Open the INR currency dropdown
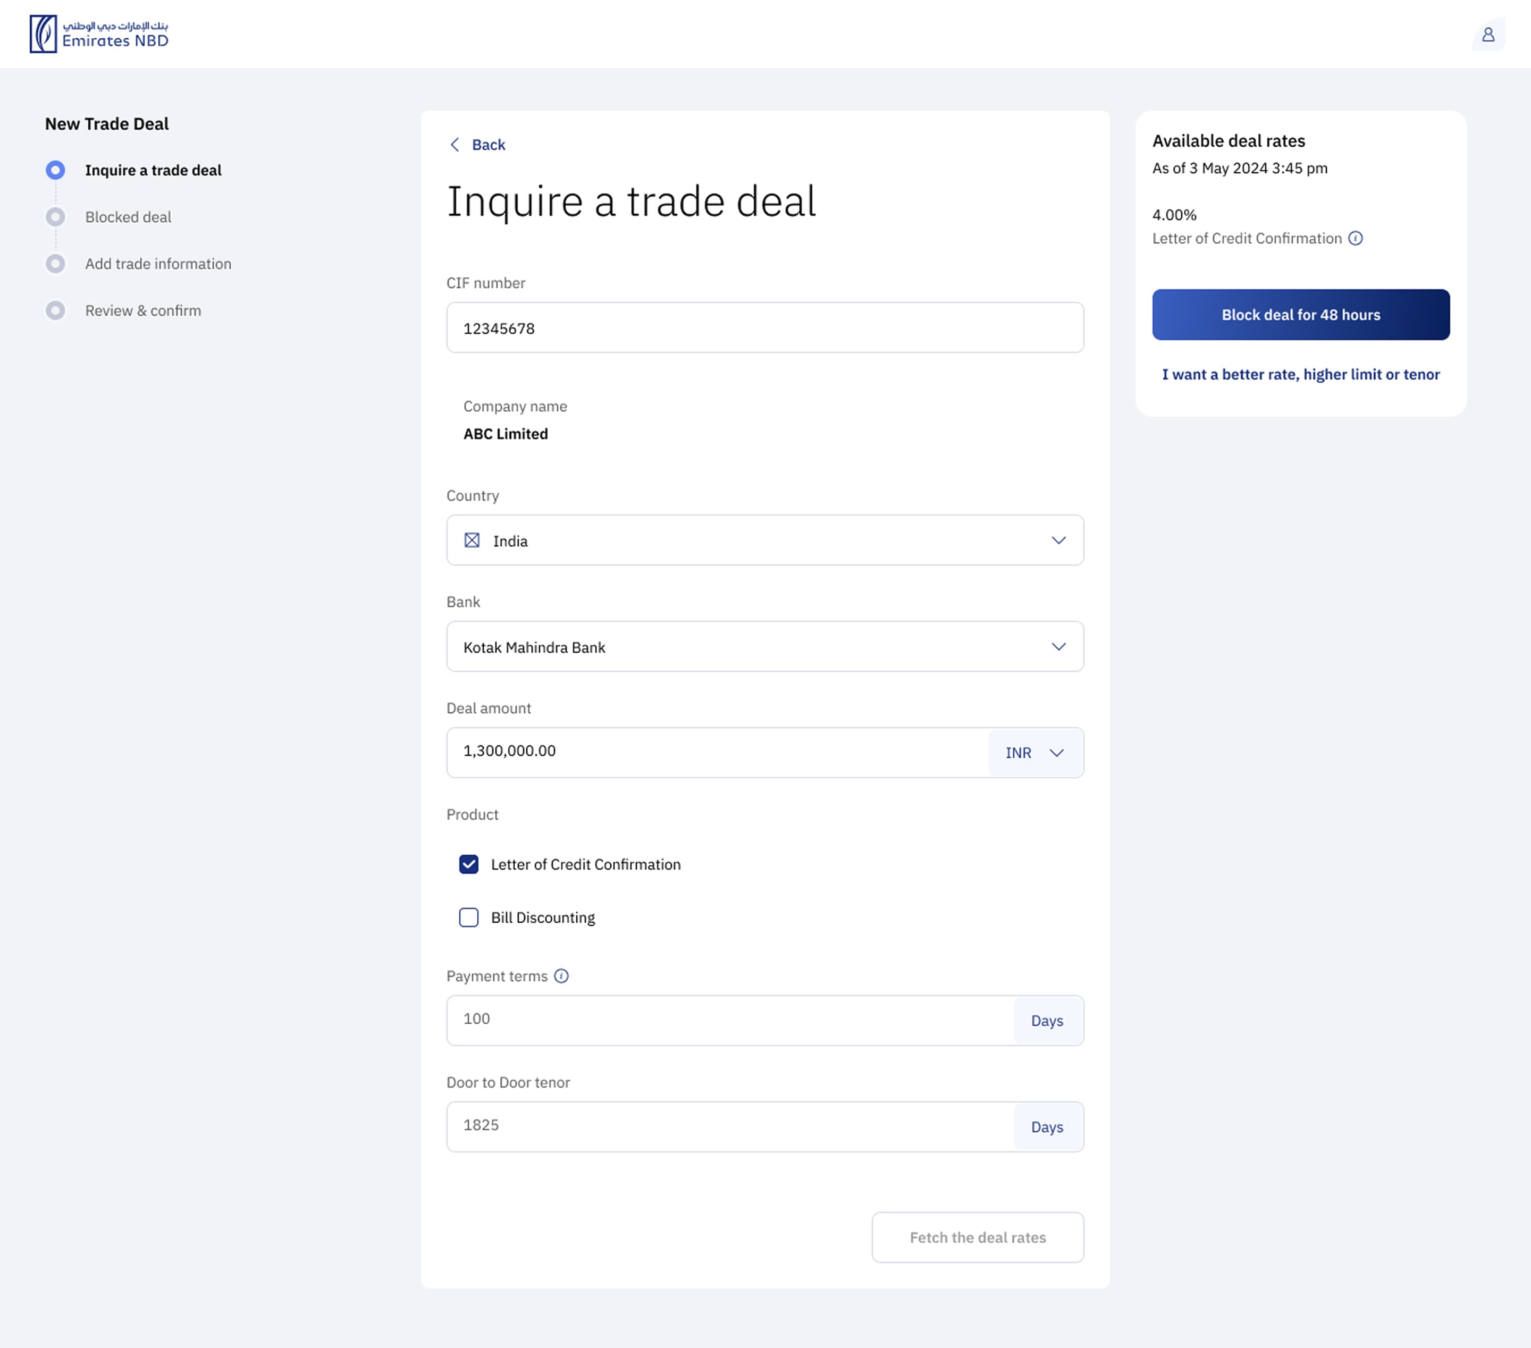The height and width of the screenshot is (1348, 1531). coord(1034,753)
